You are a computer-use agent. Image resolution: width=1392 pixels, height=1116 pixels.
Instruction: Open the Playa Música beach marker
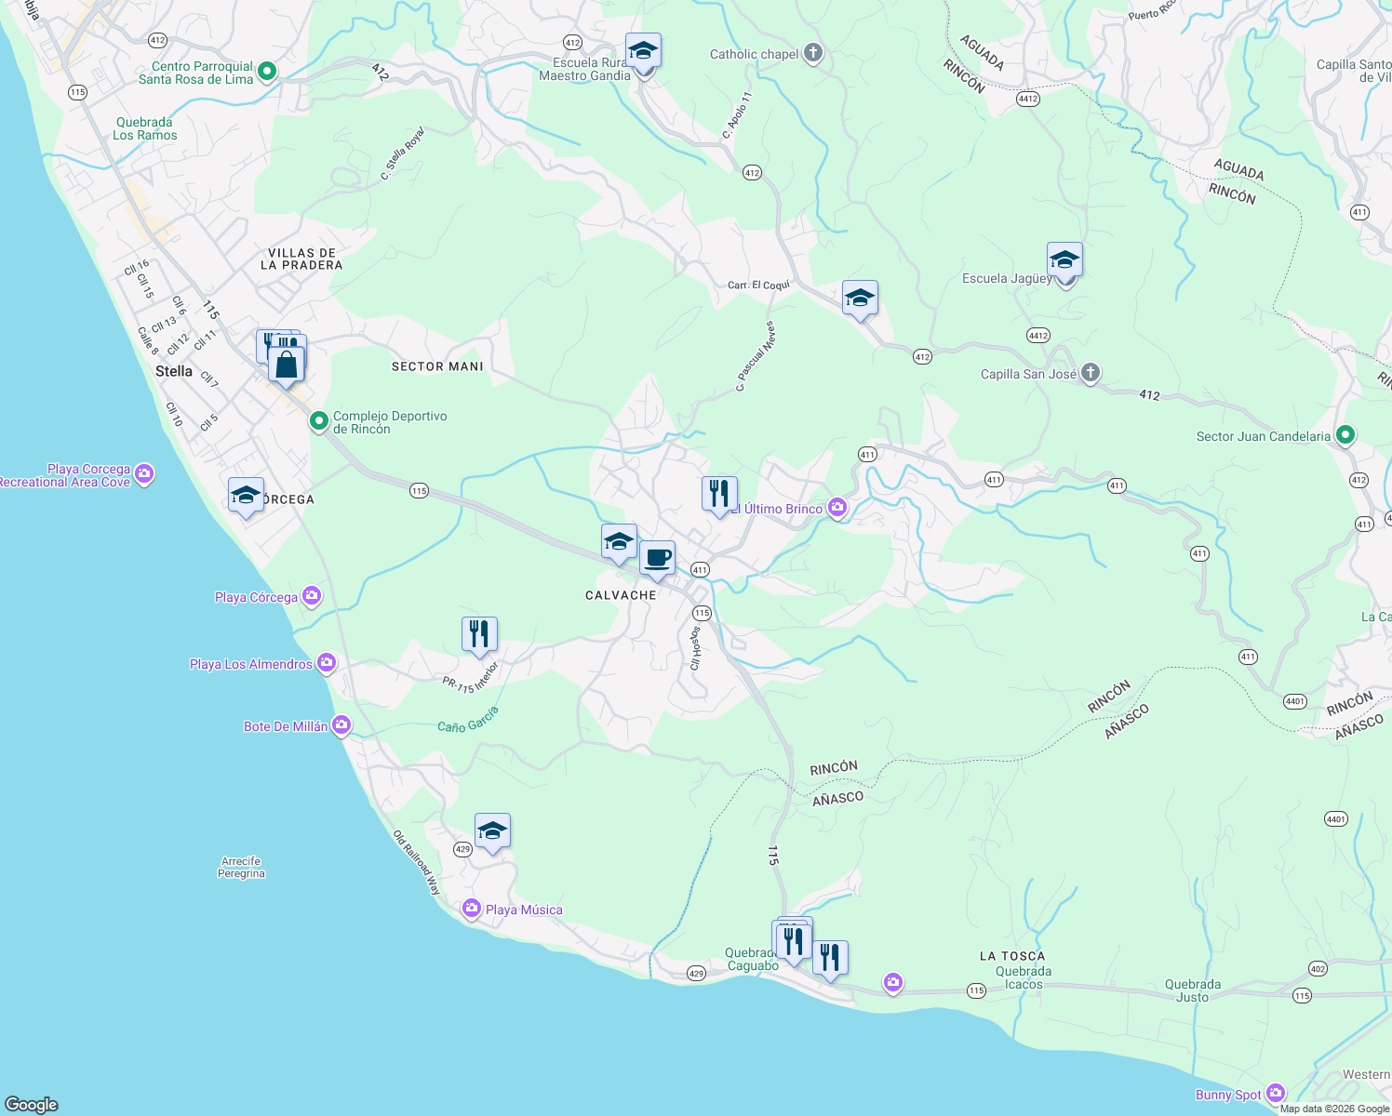[472, 909]
